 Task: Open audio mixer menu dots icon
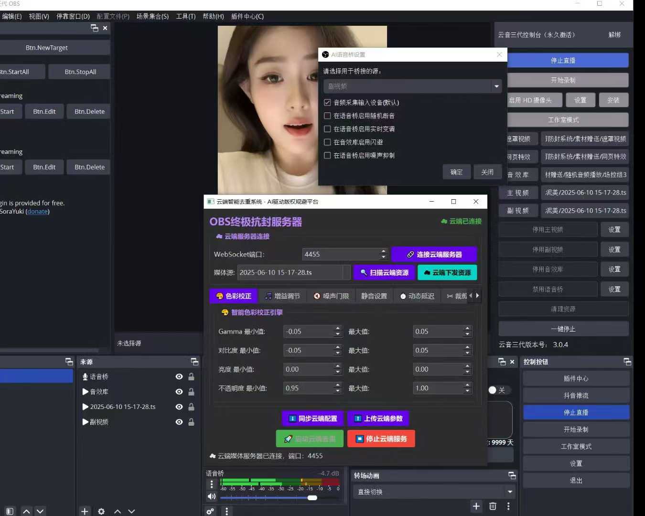(x=227, y=511)
